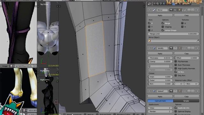Click Material Index Offset value field
The height and width of the screenshot is (115, 204).
tap(179, 84)
